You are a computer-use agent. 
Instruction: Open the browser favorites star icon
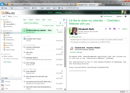tap(125, 4)
